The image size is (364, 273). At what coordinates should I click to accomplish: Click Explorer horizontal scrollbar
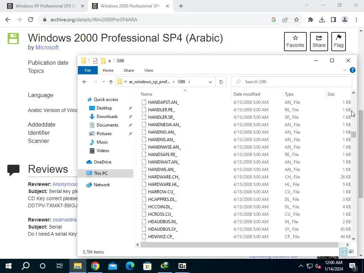click(239, 245)
